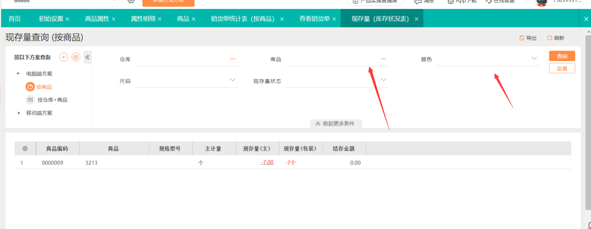The height and width of the screenshot is (229, 591).
Task: Switch to the 查看销货单 tab
Action: pyautogui.click(x=314, y=19)
